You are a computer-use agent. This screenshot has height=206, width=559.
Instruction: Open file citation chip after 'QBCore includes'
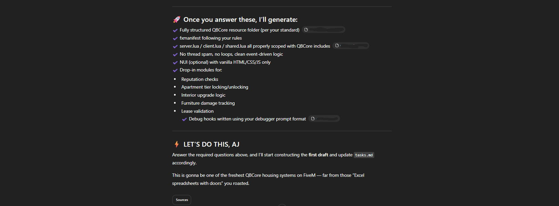[351, 46]
